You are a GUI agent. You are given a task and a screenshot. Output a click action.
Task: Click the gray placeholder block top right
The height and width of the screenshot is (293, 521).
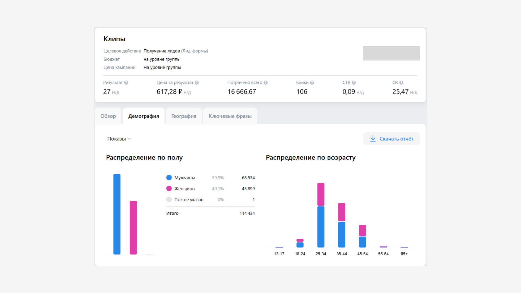[x=391, y=53]
